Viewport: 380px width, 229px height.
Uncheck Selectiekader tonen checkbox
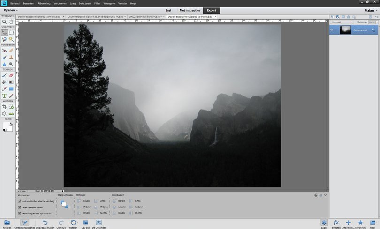click(x=19, y=207)
